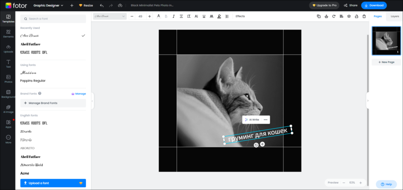Switch to the Layers tab
This screenshot has width=403, height=190.
(394, 16)
